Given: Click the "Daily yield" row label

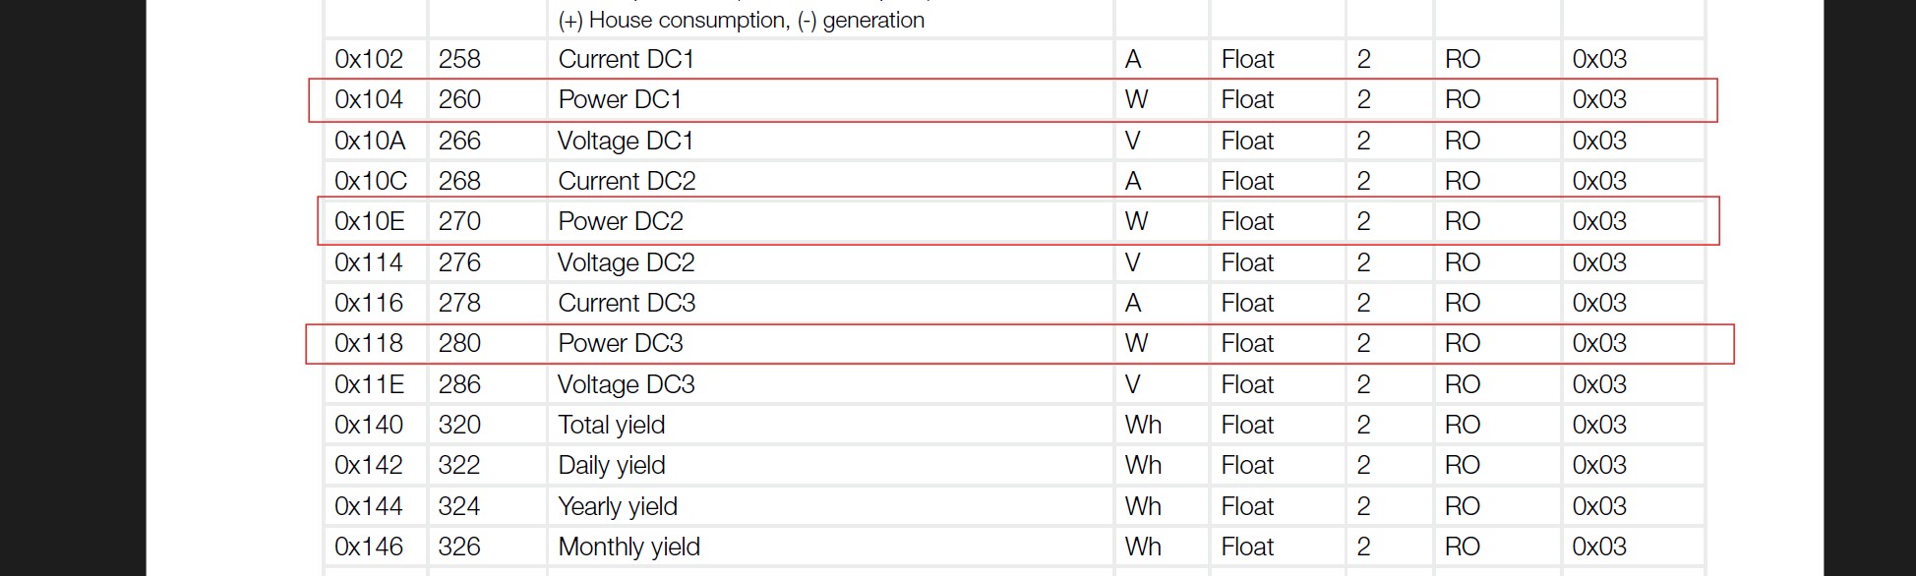Looking at the screenshot, I should pyautogui.click(x=612, y=466).
